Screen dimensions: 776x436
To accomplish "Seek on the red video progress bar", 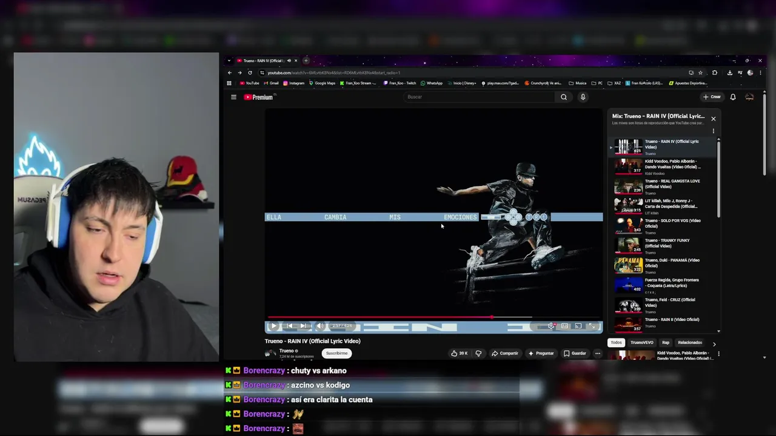I will [x=434, y=317].
